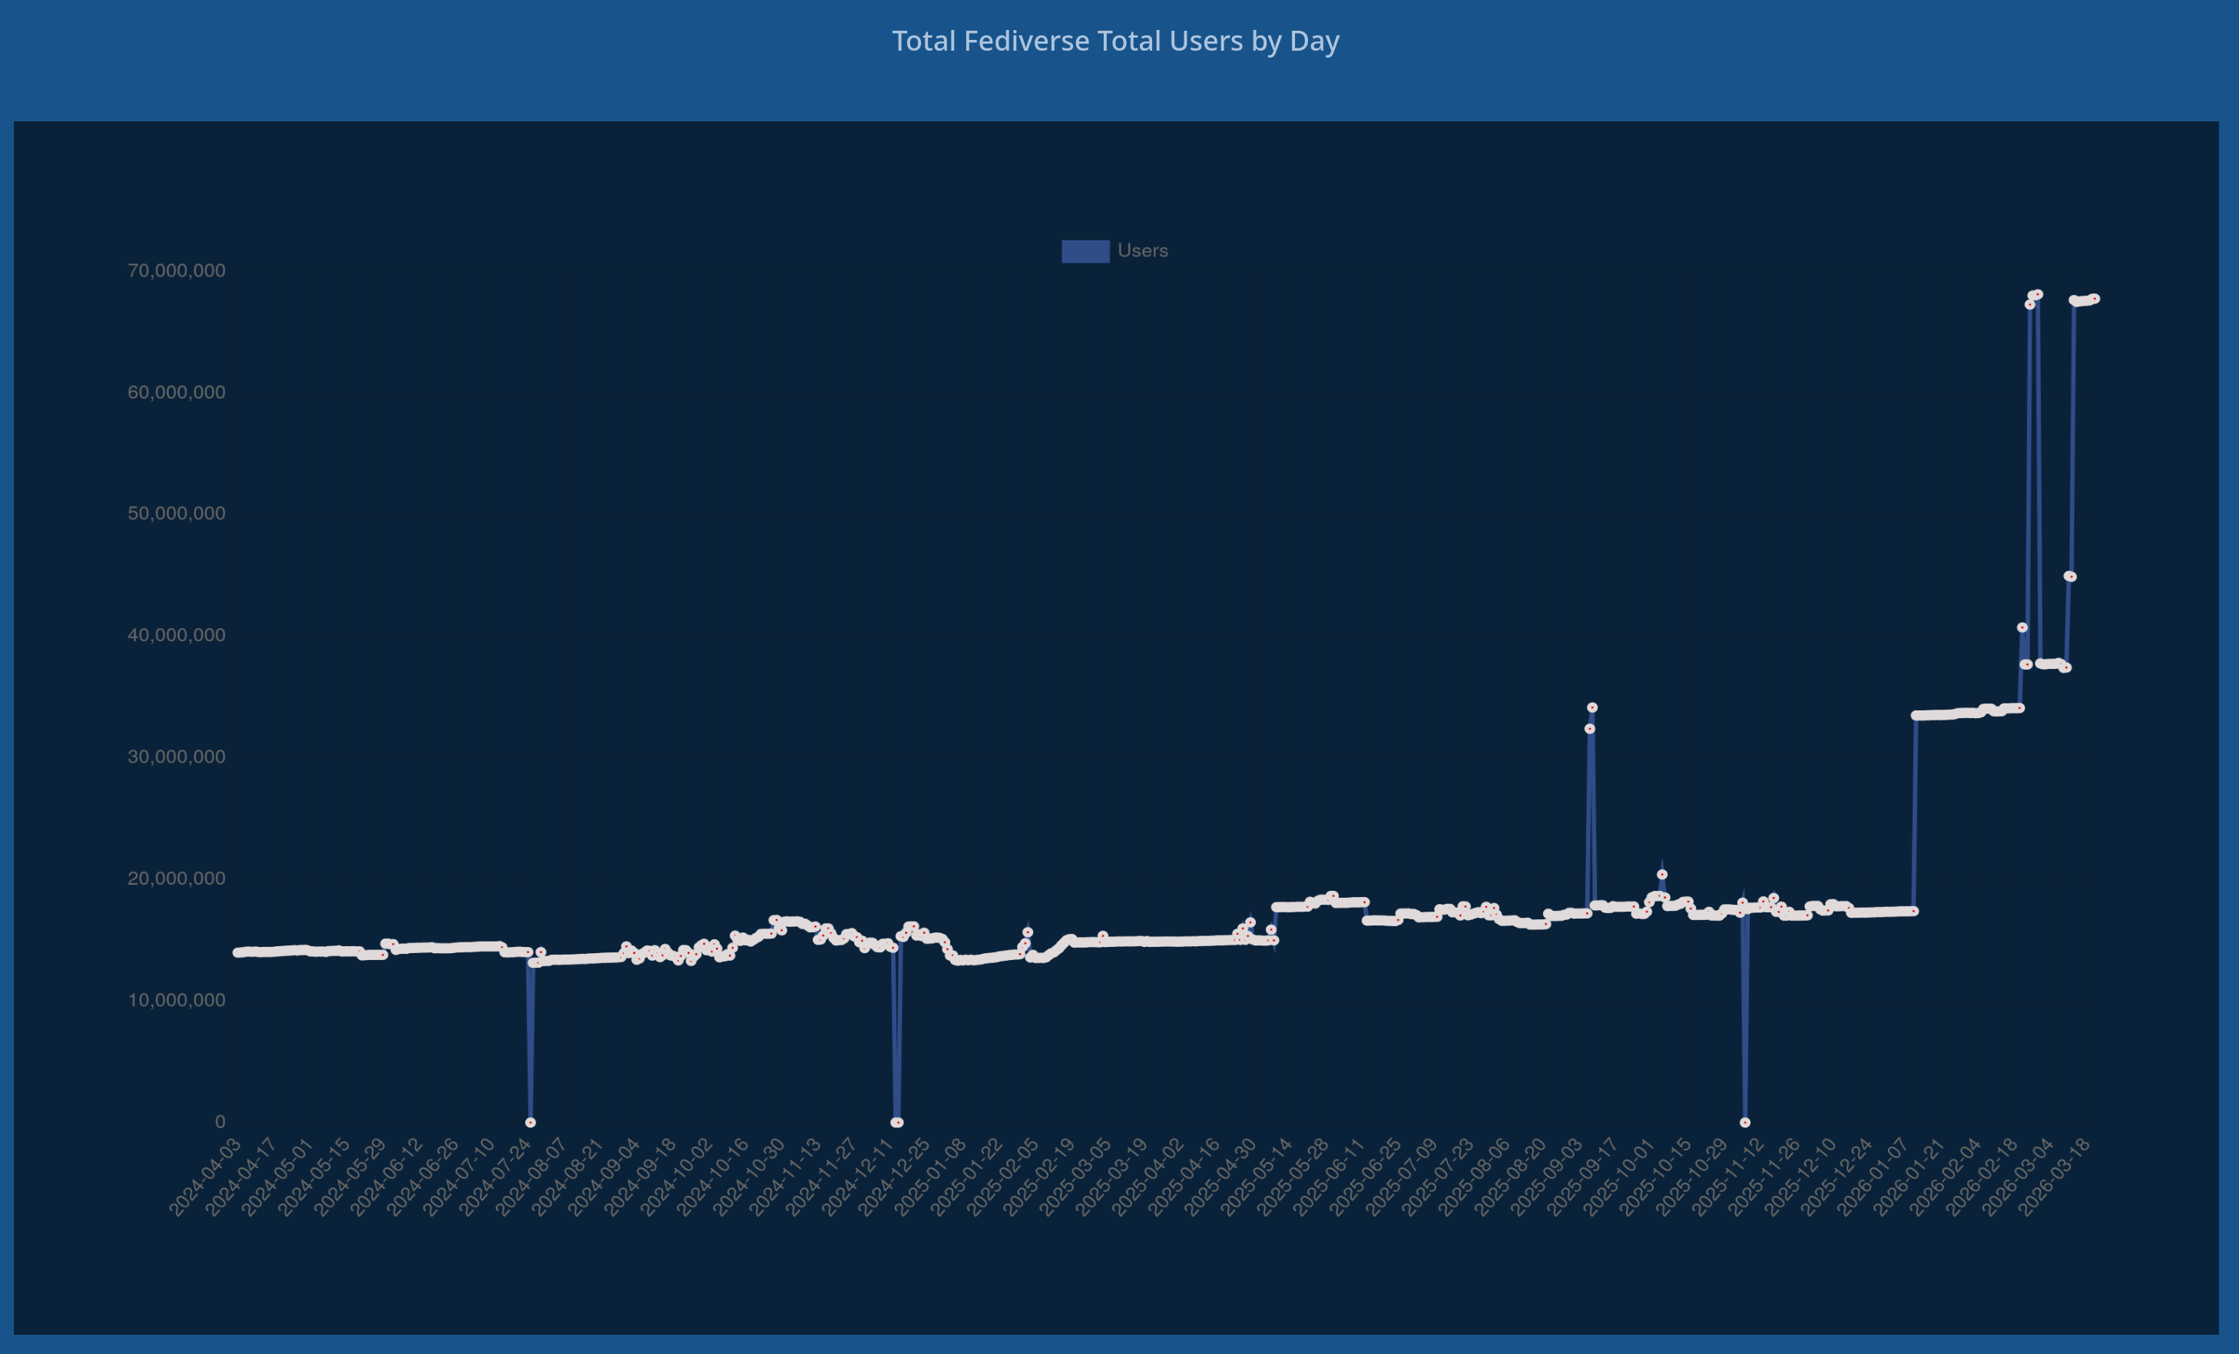Click the 34 million spike peak point
Viewport: 2239px width, 1354px height.
pos(1592,707)
